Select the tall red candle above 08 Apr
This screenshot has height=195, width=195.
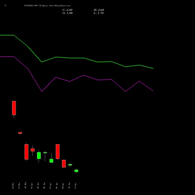tap(58, 152)
